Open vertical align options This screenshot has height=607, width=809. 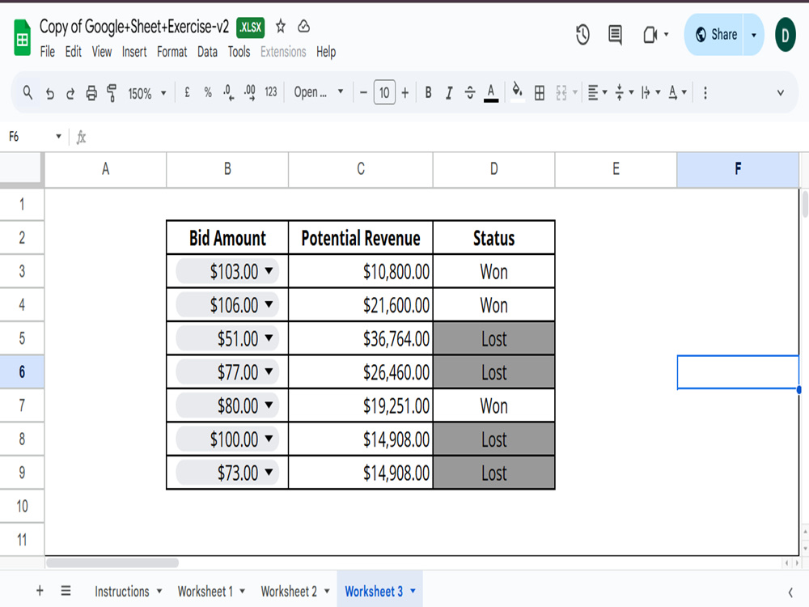624,93
